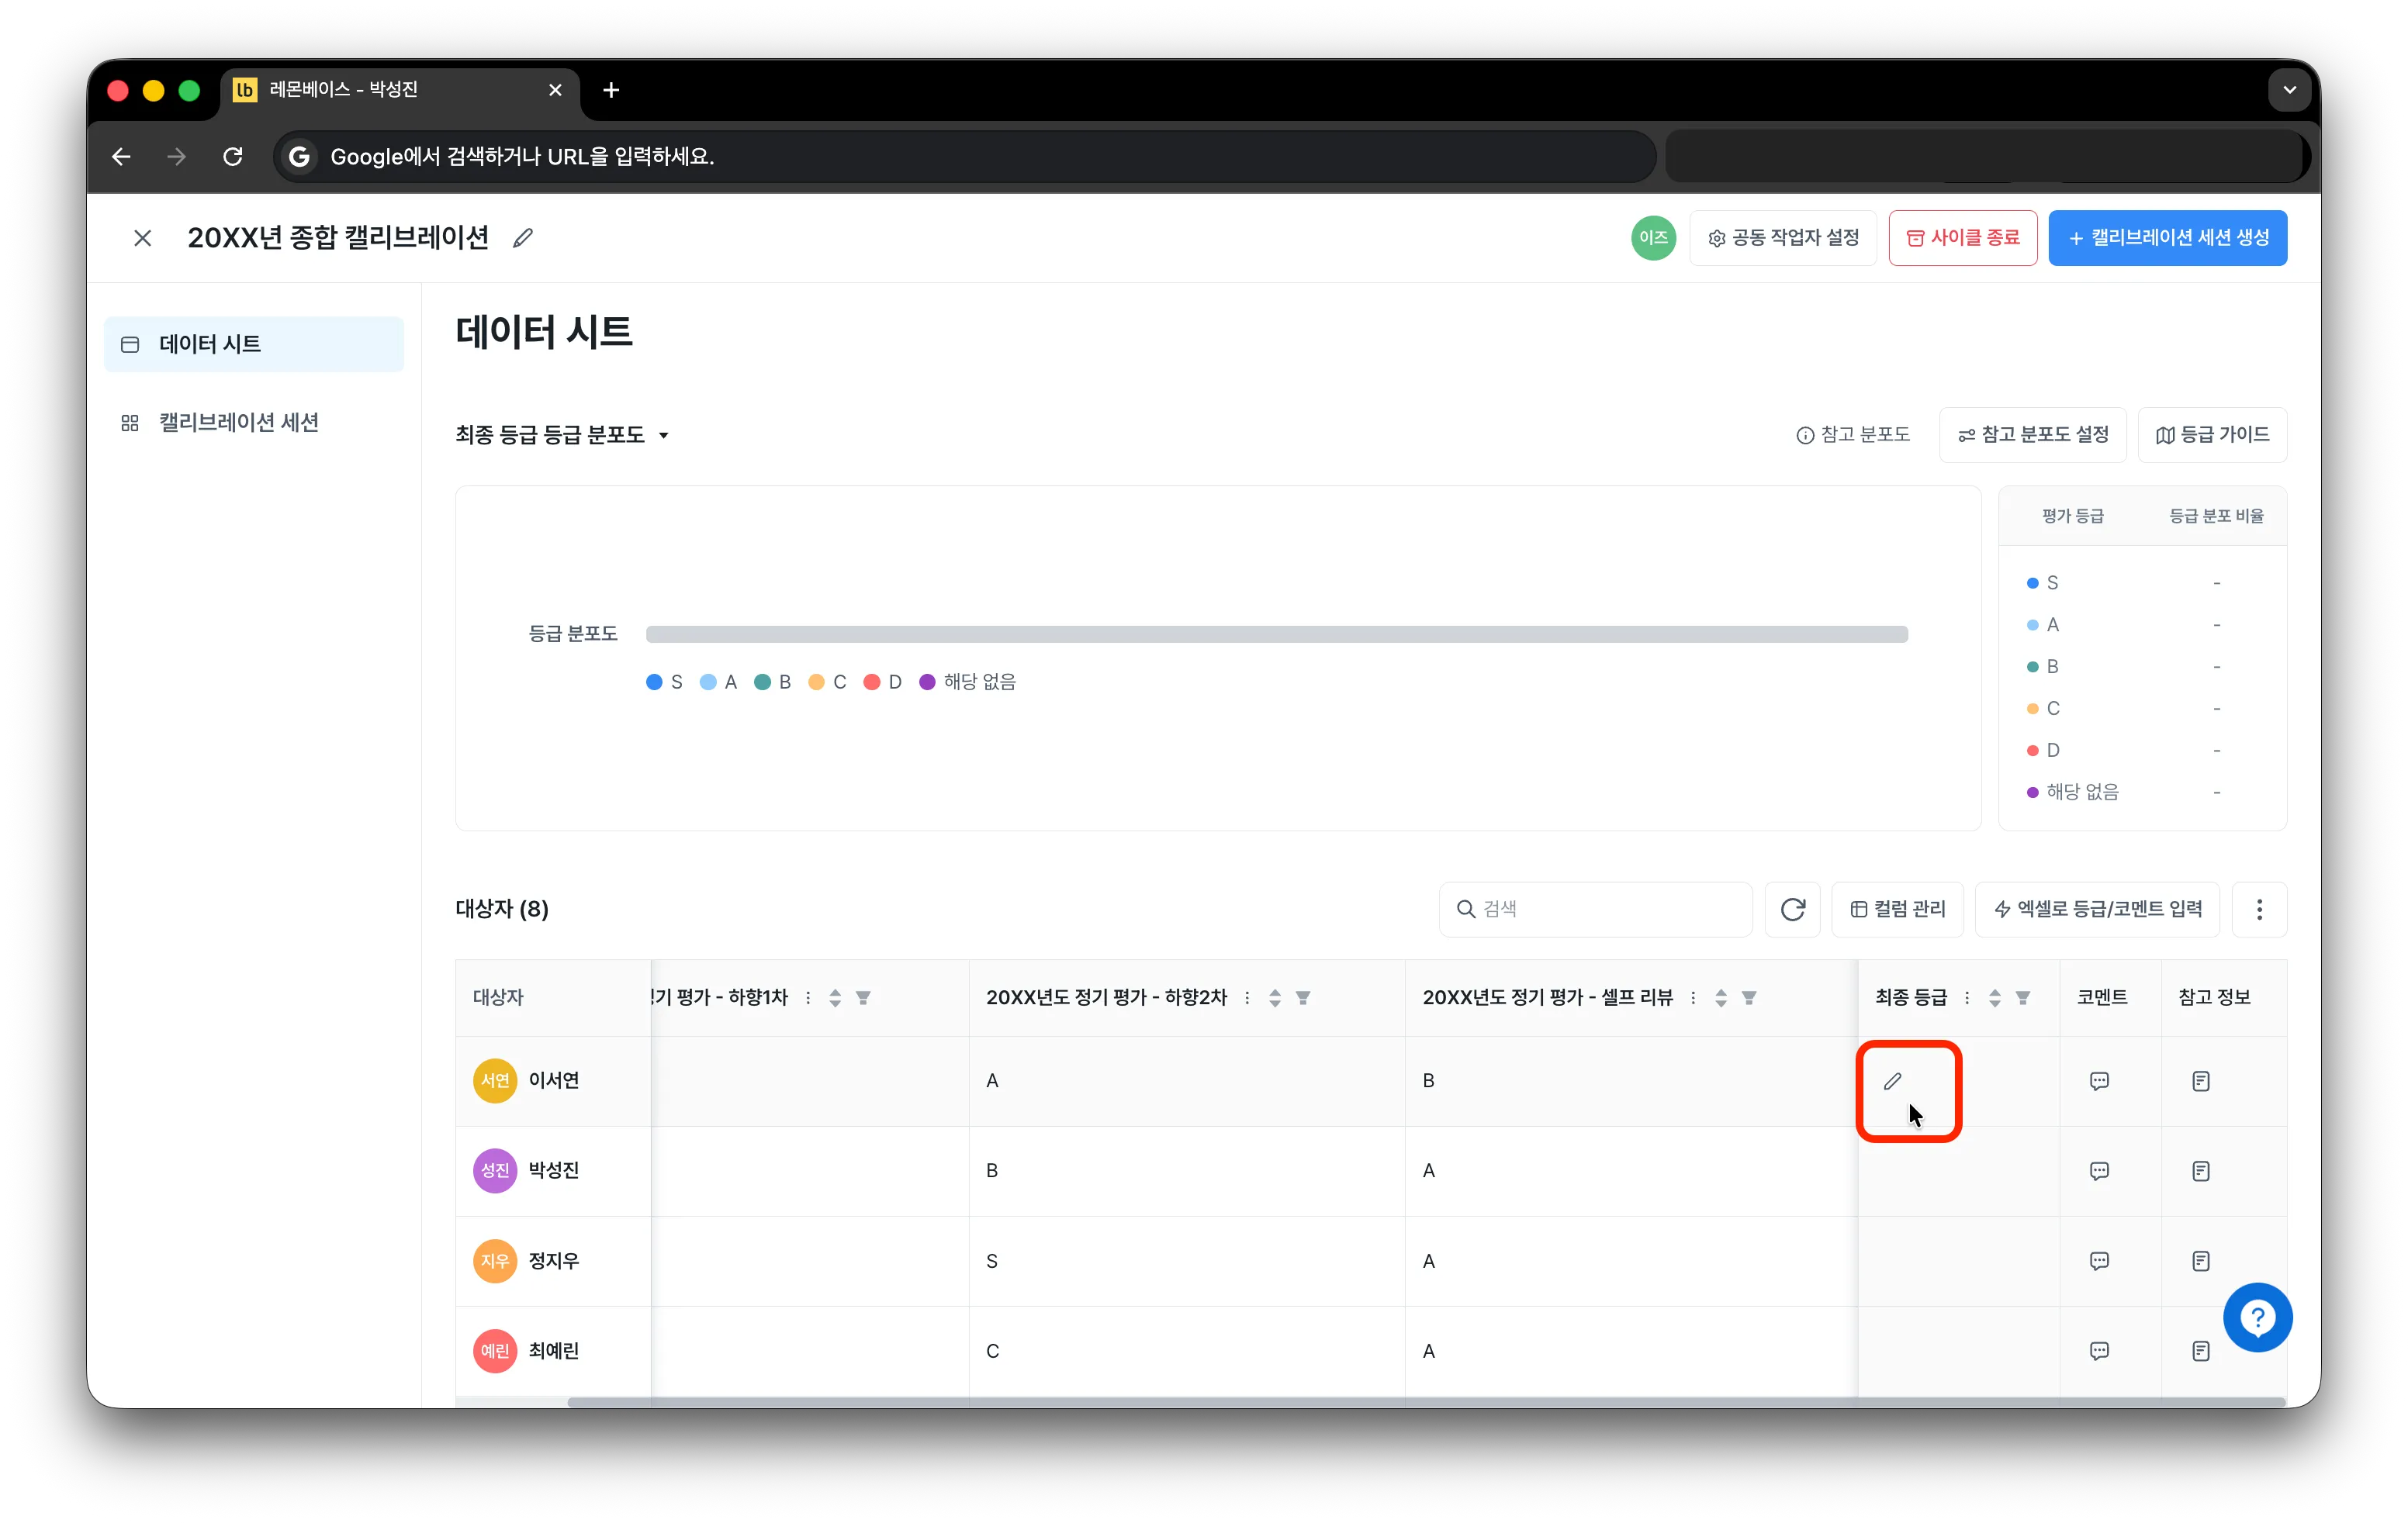Edit the calibration title with pencil icon
This screenshot has height=1523, width=2408.
522,238
